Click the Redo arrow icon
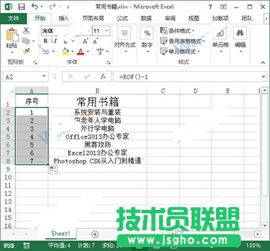Viewport: 270px width, 251px height. point(53,7)
